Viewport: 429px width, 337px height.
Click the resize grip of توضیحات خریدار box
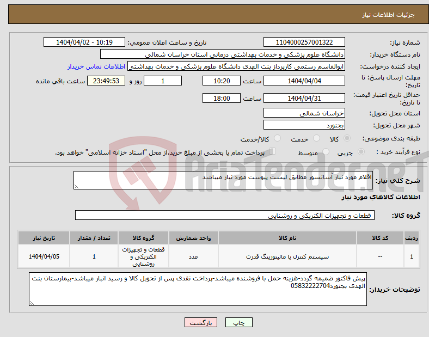pyautogui.click(x=32, y=303)
